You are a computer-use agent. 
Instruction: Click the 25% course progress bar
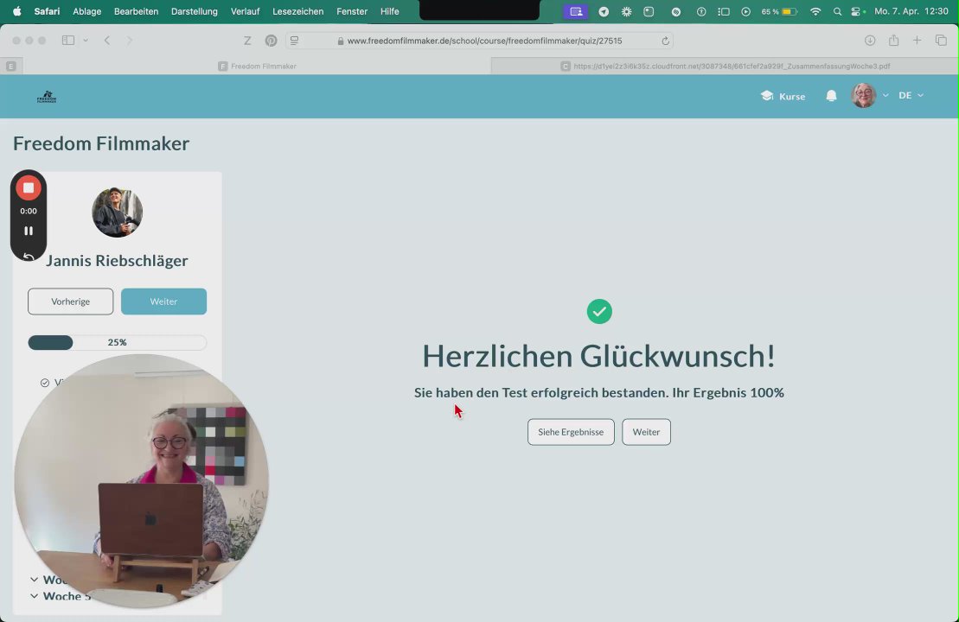[x=117, y=342]
